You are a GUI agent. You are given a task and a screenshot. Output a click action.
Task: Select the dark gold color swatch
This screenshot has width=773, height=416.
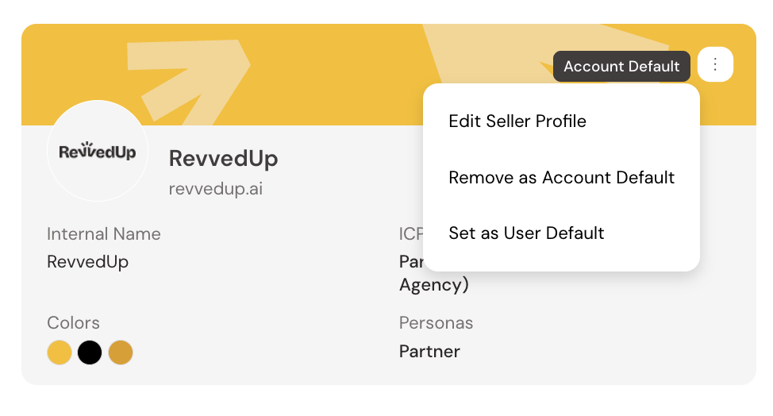point(120,352)
